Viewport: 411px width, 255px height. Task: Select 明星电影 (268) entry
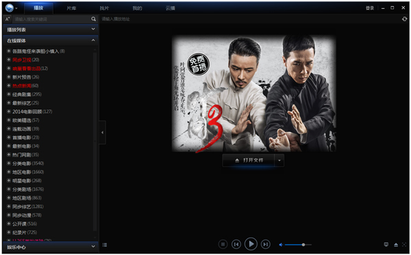click(x=27, y=180)
